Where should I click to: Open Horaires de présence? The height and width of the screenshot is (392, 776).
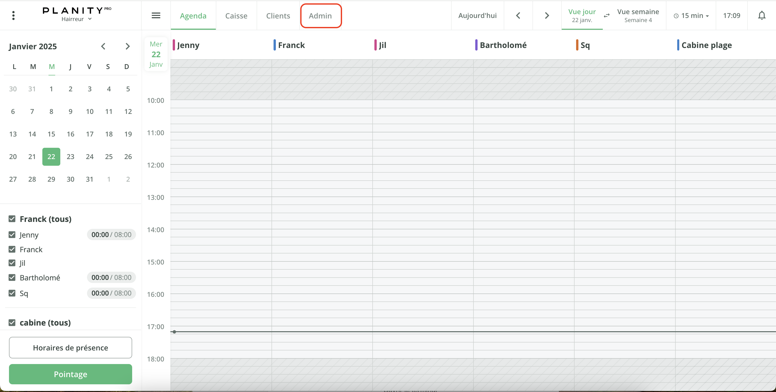[x=71, y=347]
